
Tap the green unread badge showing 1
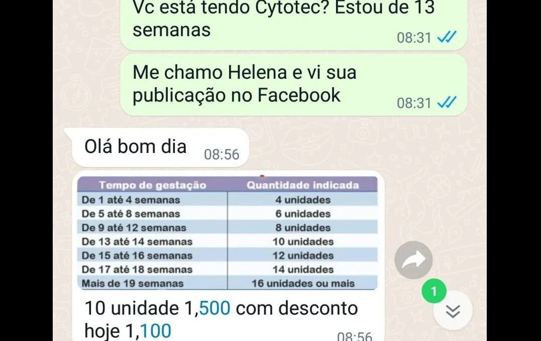point(434,291)
